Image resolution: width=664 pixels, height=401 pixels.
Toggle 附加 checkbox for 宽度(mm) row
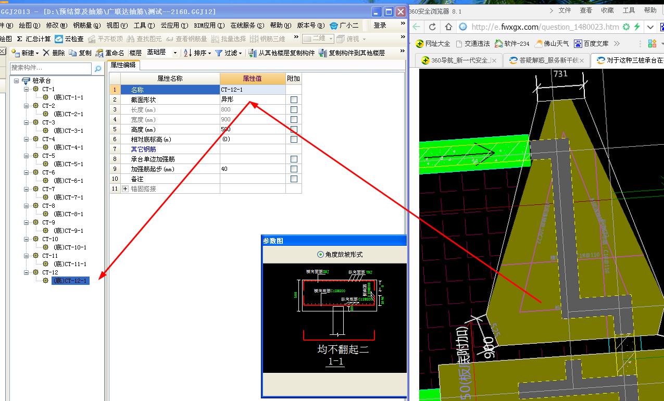[x=294, y=119]
